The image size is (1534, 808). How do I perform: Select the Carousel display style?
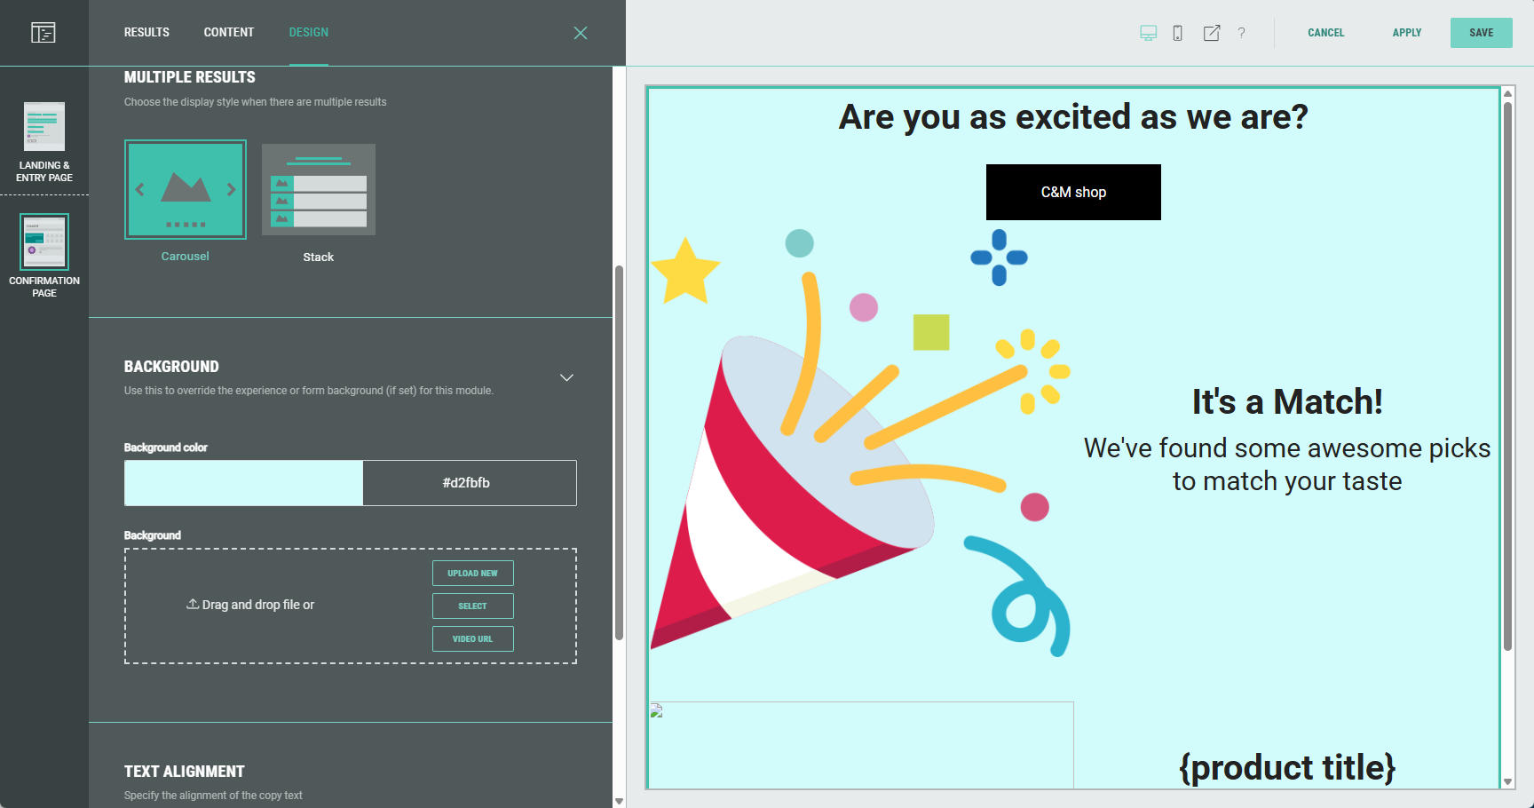186,190
